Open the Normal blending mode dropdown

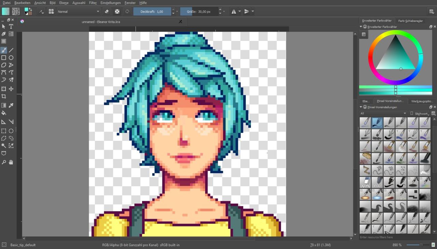pyautogui.click(x=78, y=11)
